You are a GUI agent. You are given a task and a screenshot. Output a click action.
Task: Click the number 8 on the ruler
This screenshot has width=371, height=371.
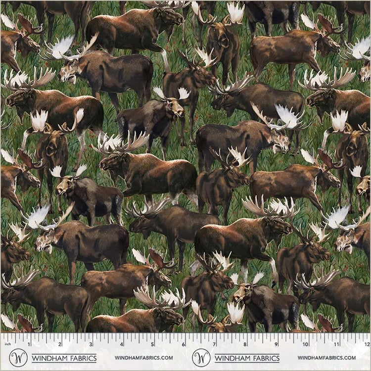pyautogui.click(x=245, y=344)
